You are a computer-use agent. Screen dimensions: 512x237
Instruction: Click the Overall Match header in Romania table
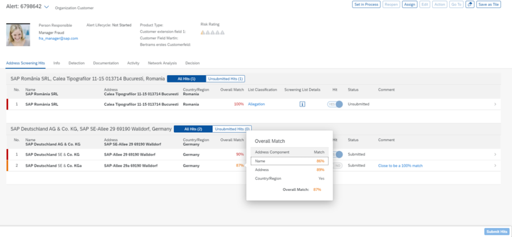(232, 89)
